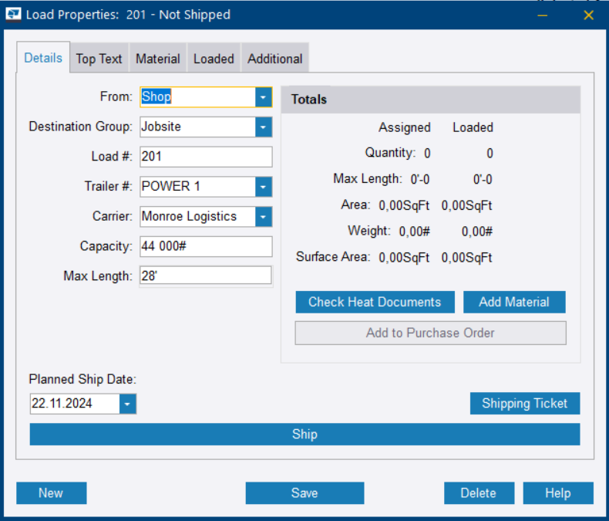Click the Check Heat Documents button

(375, 302)
